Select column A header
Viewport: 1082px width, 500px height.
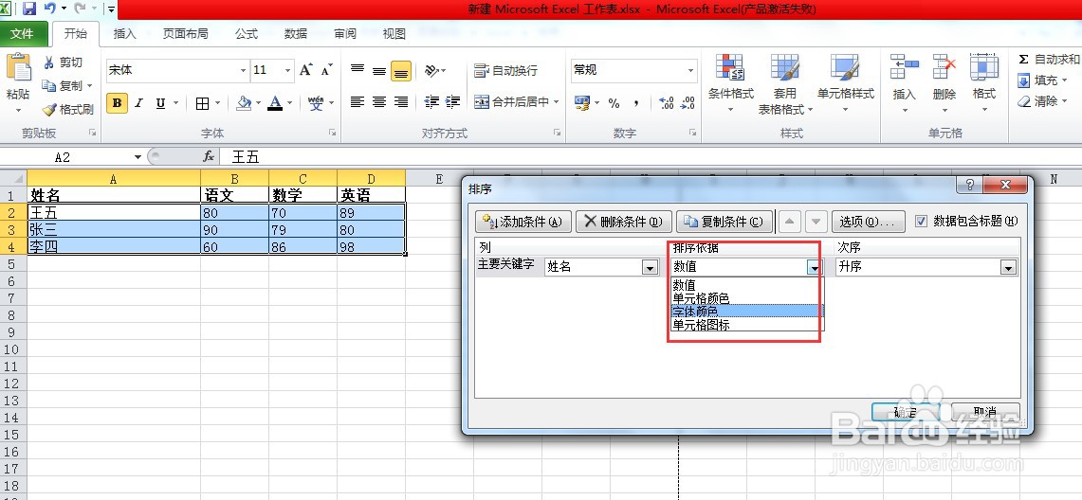coord(114,178)
